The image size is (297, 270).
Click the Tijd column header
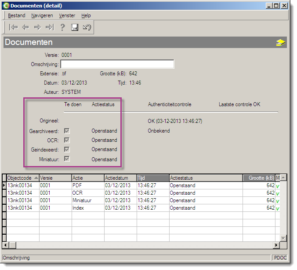(x=153, y=178)
